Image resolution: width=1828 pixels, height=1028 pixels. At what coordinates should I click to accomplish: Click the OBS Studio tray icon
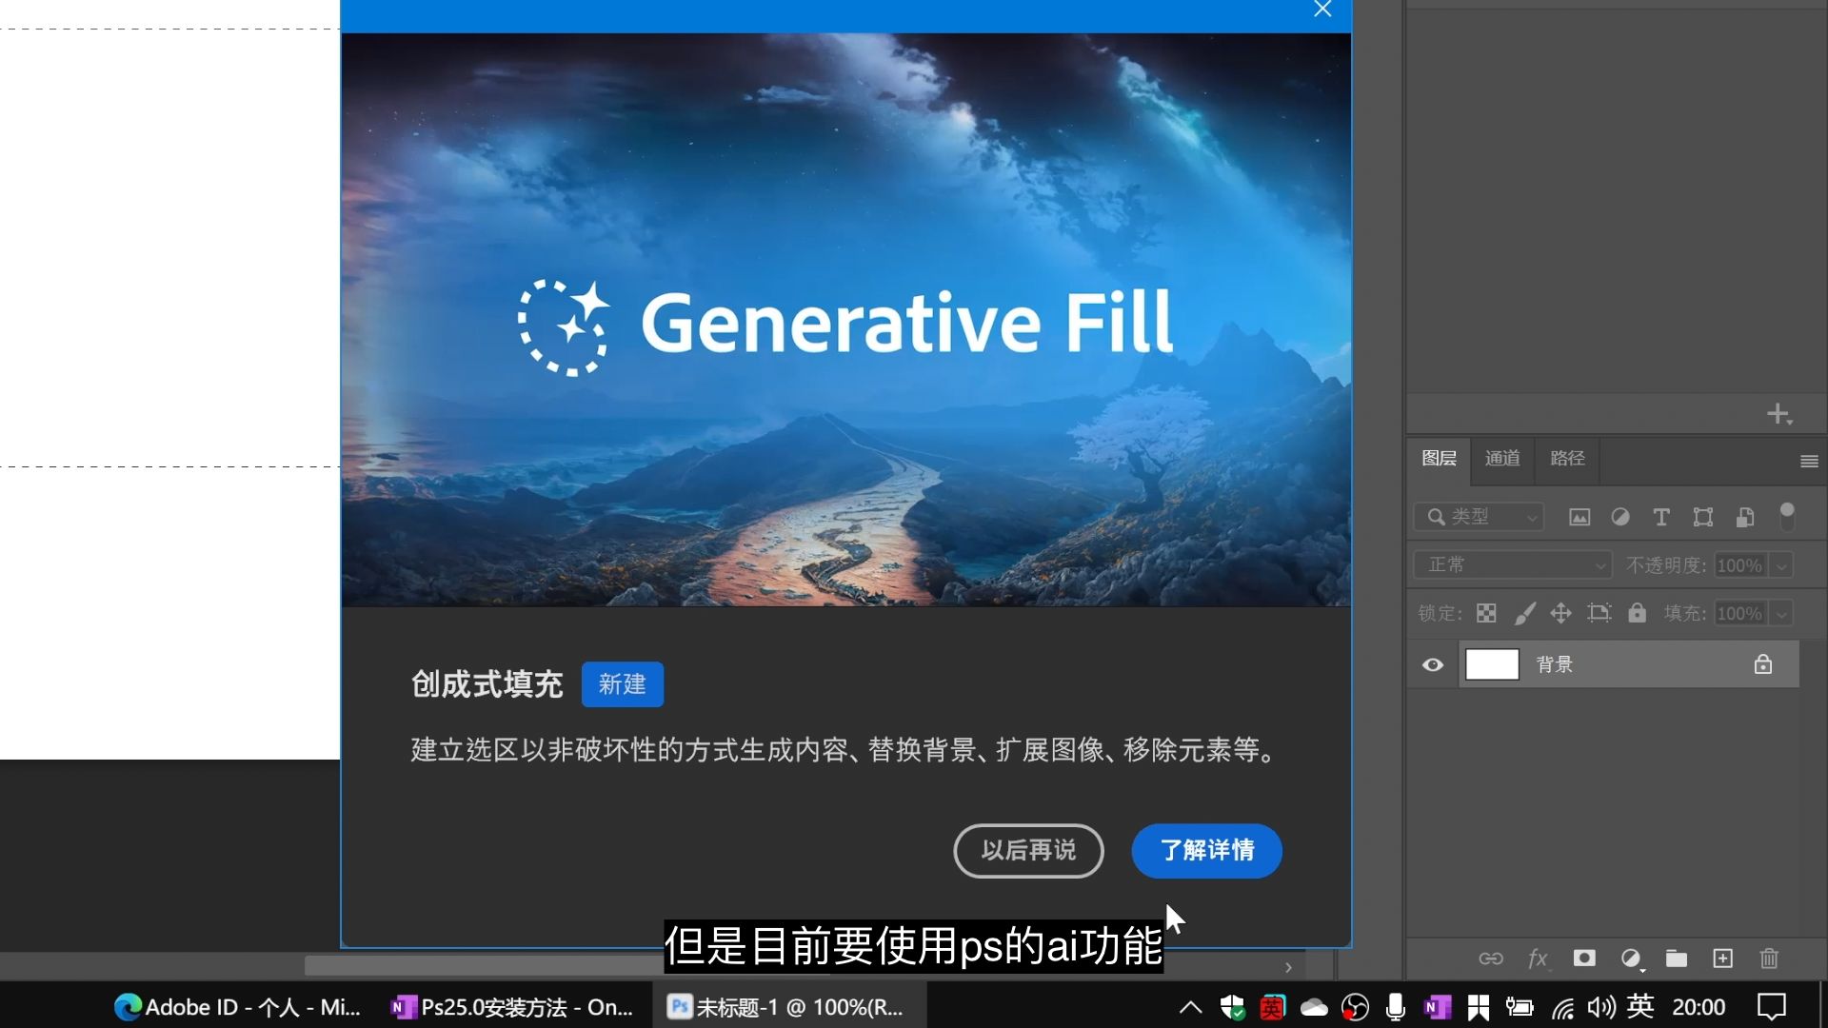pyautogui.click(x=1355, y=1007)
